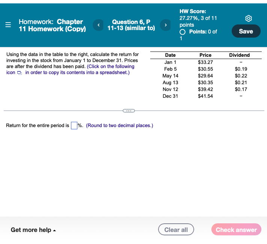Select the $0.21 dividend cell
Image resolution: width=267 pixels, height=244 pixels.
241,83
